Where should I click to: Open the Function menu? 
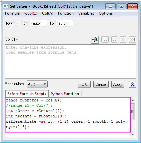(66, 13)
